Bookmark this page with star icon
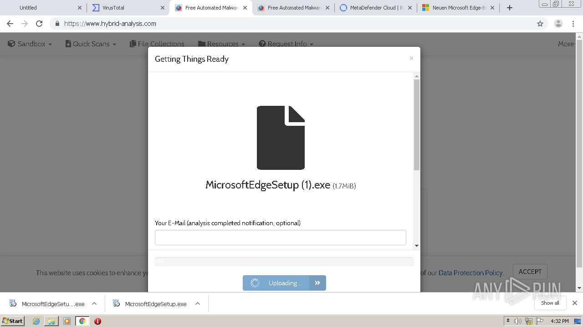This screenshot has width=583, height=327. [540, 24]
